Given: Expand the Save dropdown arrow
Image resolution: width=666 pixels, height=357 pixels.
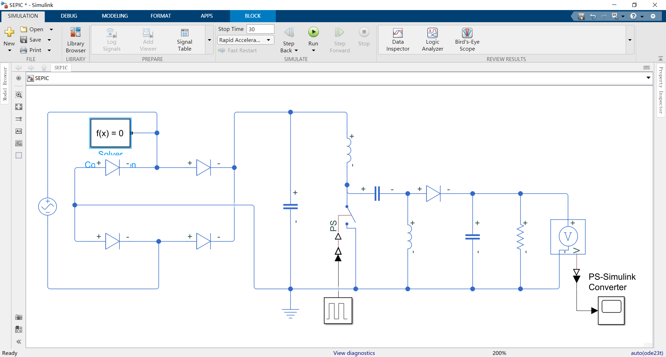Looking at the screenshot, I should (x=49, y=40).
